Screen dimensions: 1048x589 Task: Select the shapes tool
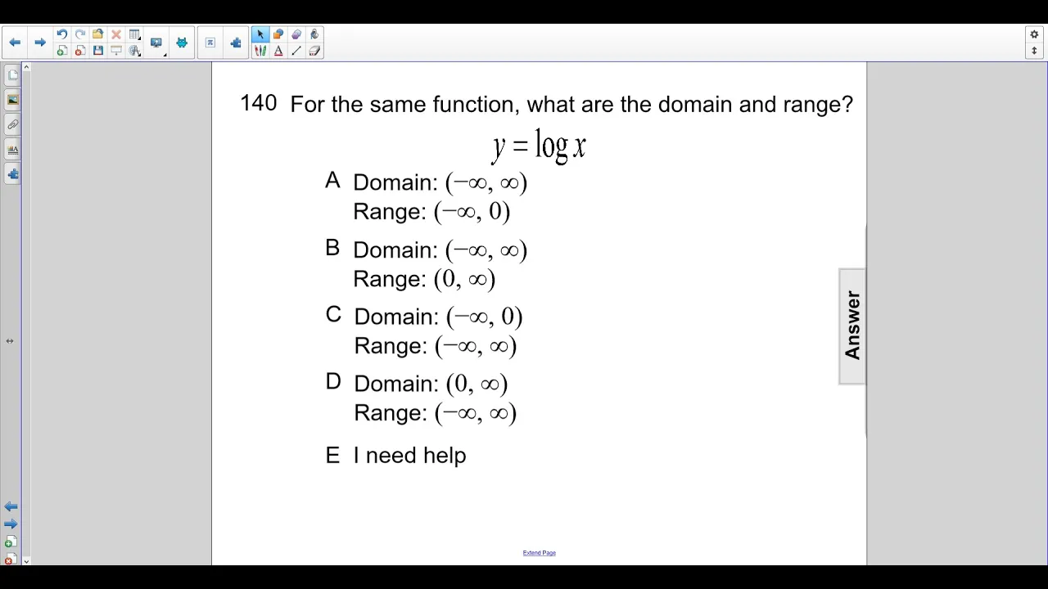[x=278, y=34]
